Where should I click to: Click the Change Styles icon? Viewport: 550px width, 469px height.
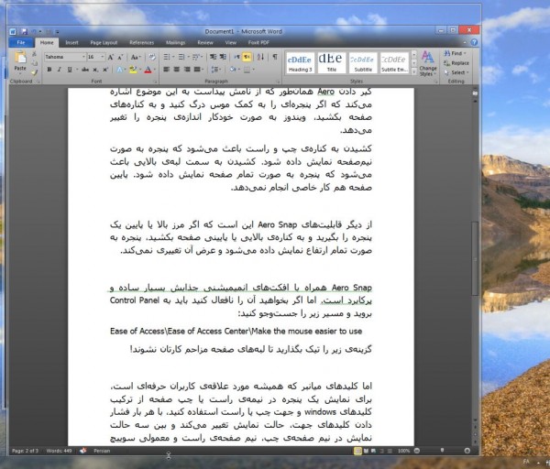(x=427, y=60)
